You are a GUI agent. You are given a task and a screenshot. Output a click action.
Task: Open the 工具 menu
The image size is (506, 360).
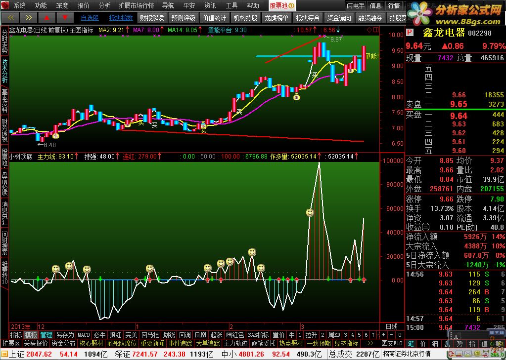click(231, 5)
